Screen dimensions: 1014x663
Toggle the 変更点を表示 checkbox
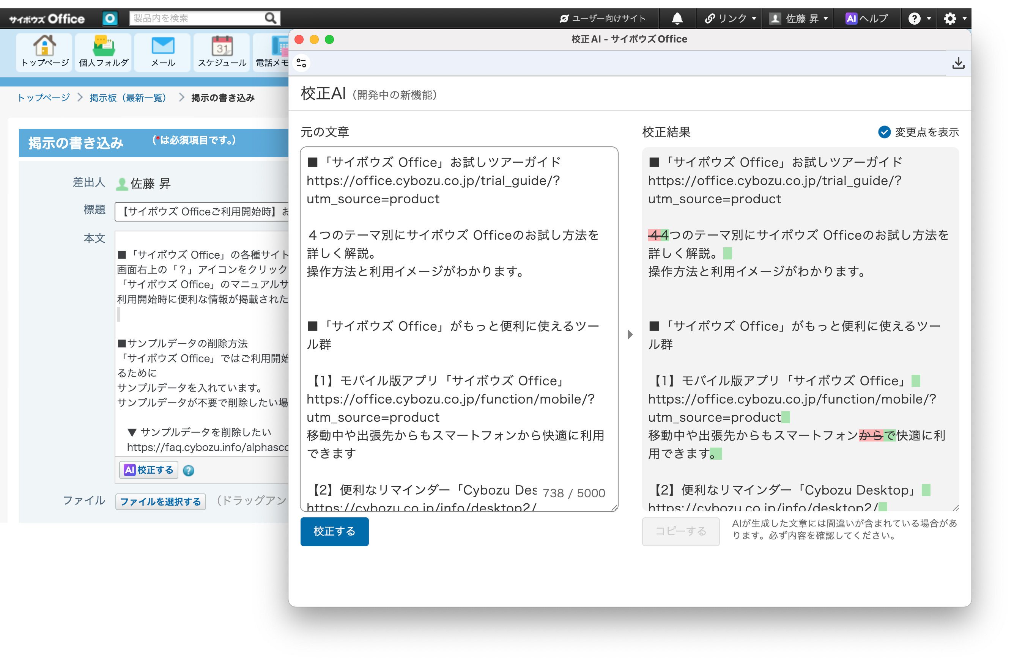[885, 132]
